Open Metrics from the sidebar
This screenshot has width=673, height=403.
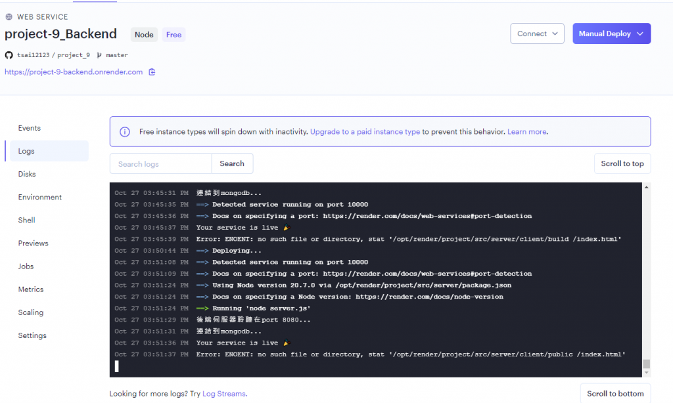[x=31, y=289]
